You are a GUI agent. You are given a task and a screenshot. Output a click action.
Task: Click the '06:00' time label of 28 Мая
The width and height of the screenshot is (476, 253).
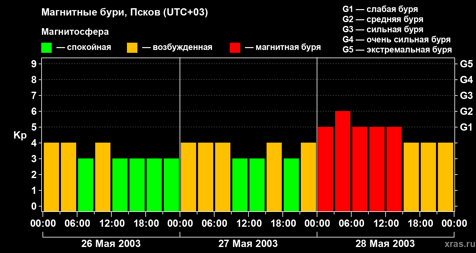click(351, 224)
